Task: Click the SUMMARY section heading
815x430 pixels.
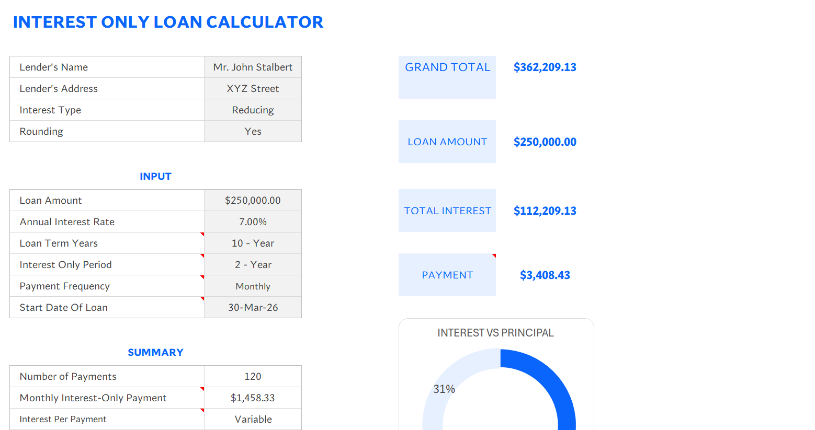Action: coord(155,352)
